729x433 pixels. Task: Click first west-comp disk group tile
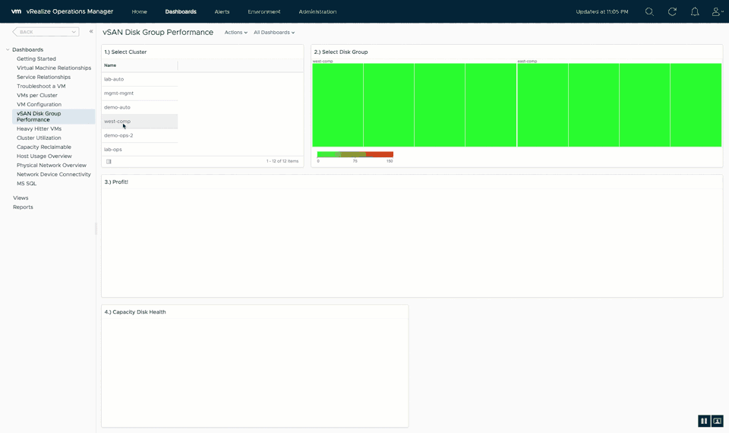point(337,105)
